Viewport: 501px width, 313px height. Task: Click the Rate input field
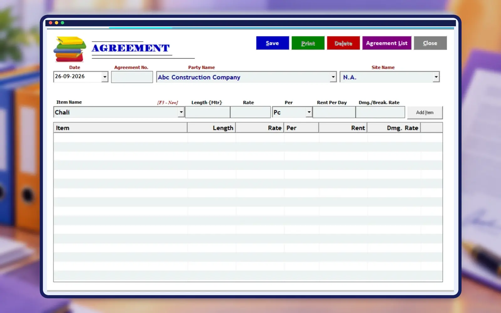pos(250,112)
